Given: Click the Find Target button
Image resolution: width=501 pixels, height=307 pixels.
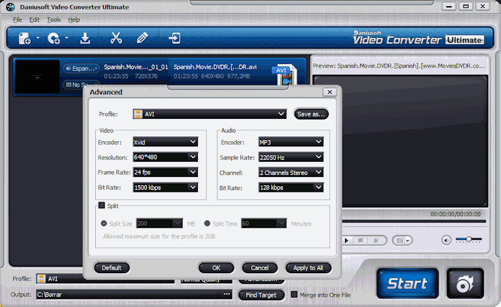Looking at the screenshot, I should [x=261, y=295].
